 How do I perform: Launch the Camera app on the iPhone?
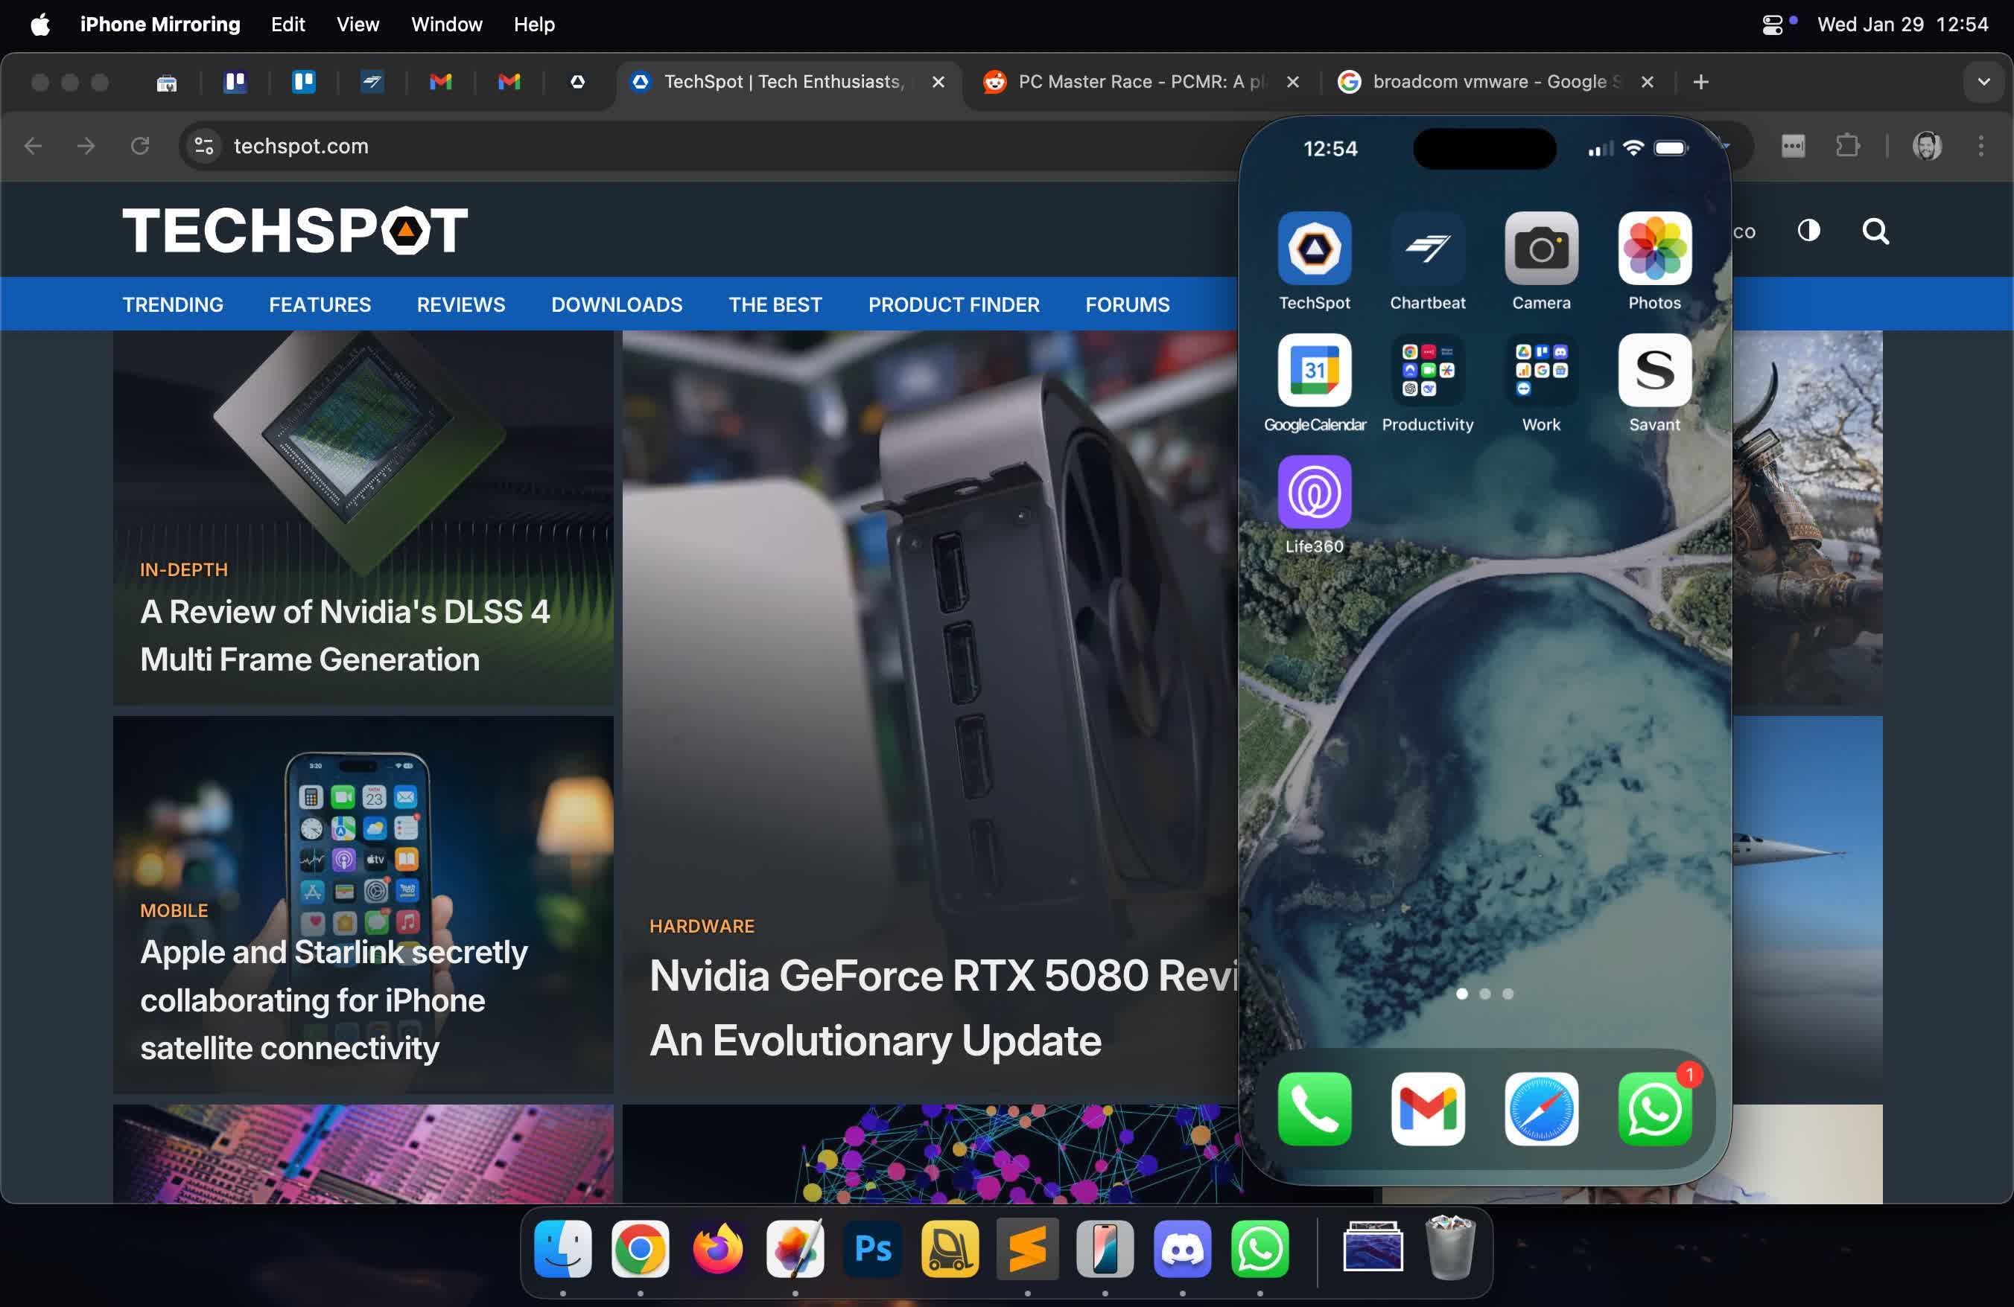pos(1541,248)
